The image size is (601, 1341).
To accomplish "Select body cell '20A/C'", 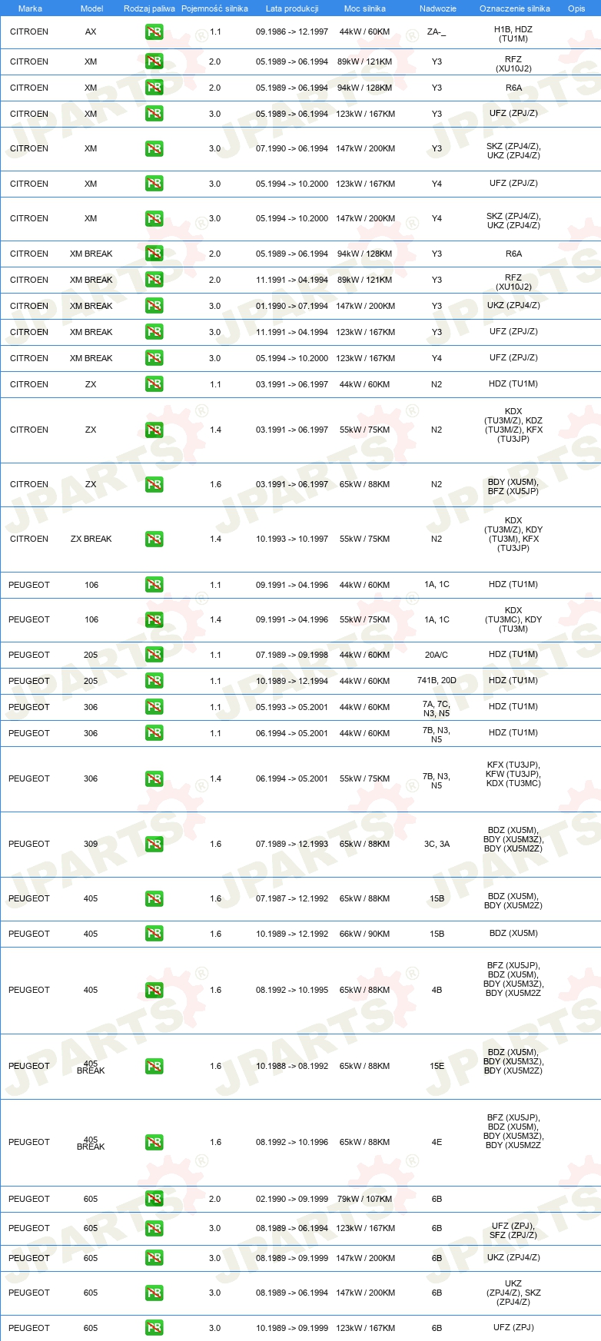I will click(x=437, y=655).
